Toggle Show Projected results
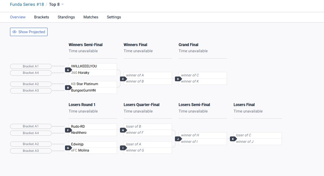The width and height of the screenshot is (324, 176). pyautogui.click(x=29, y=32)
